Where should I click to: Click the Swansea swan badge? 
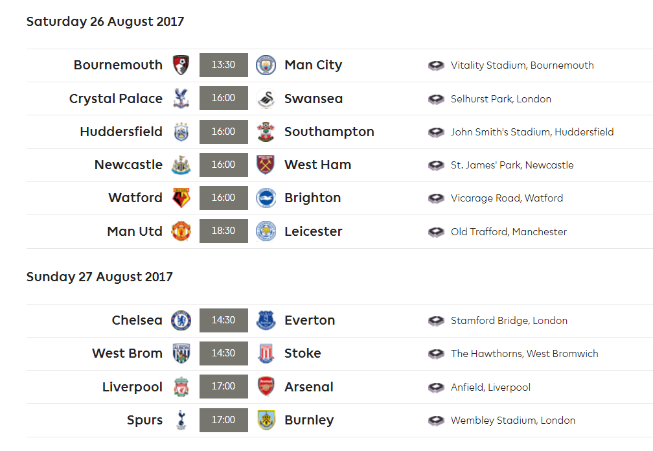(x=266, y=98)
